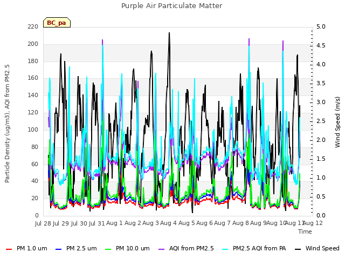Click the 220 left axis tick value
345x259 pixels.
[x=33, y=26]
